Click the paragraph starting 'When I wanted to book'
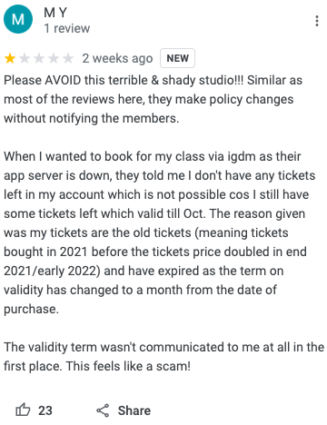The image size is (327, 425). click(159, 232)
